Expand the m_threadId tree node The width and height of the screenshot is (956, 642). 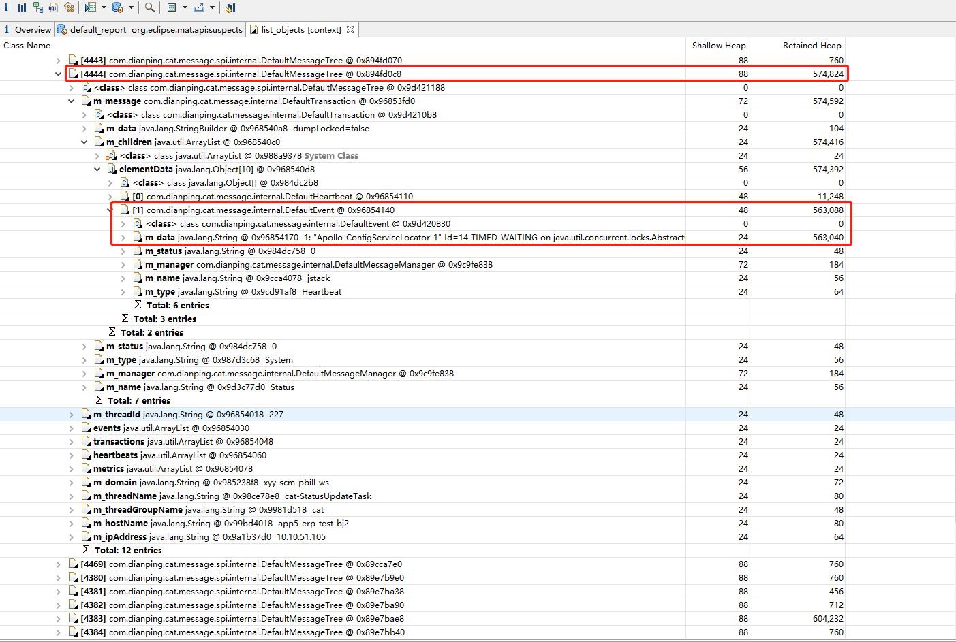point(71,414)
